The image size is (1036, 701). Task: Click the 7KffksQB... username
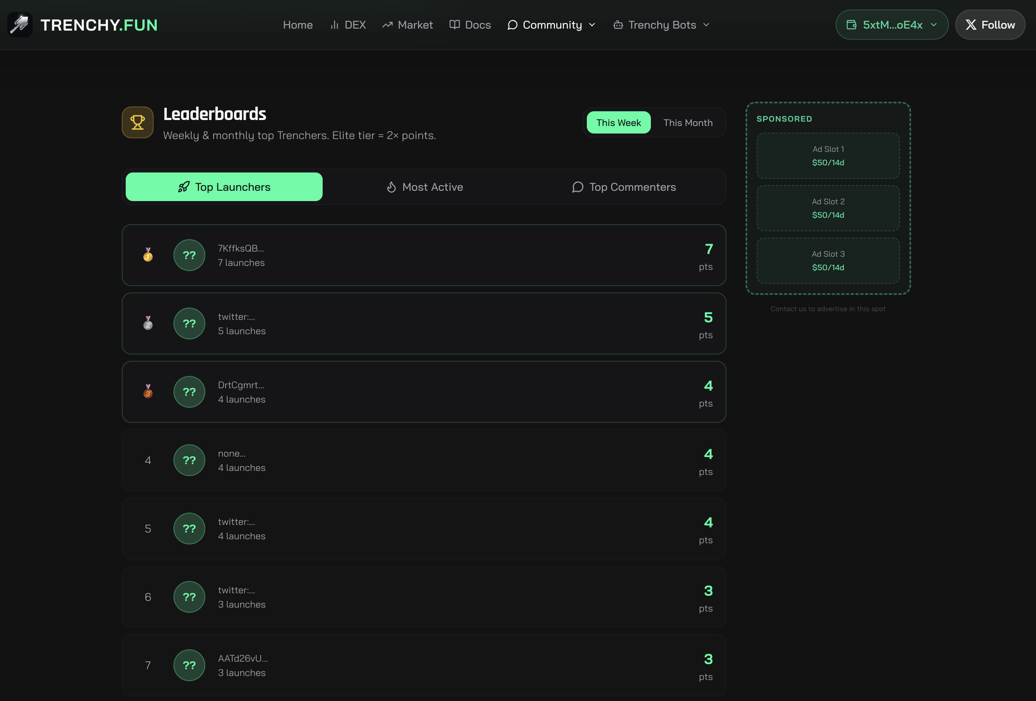click(x=241, y=248)
